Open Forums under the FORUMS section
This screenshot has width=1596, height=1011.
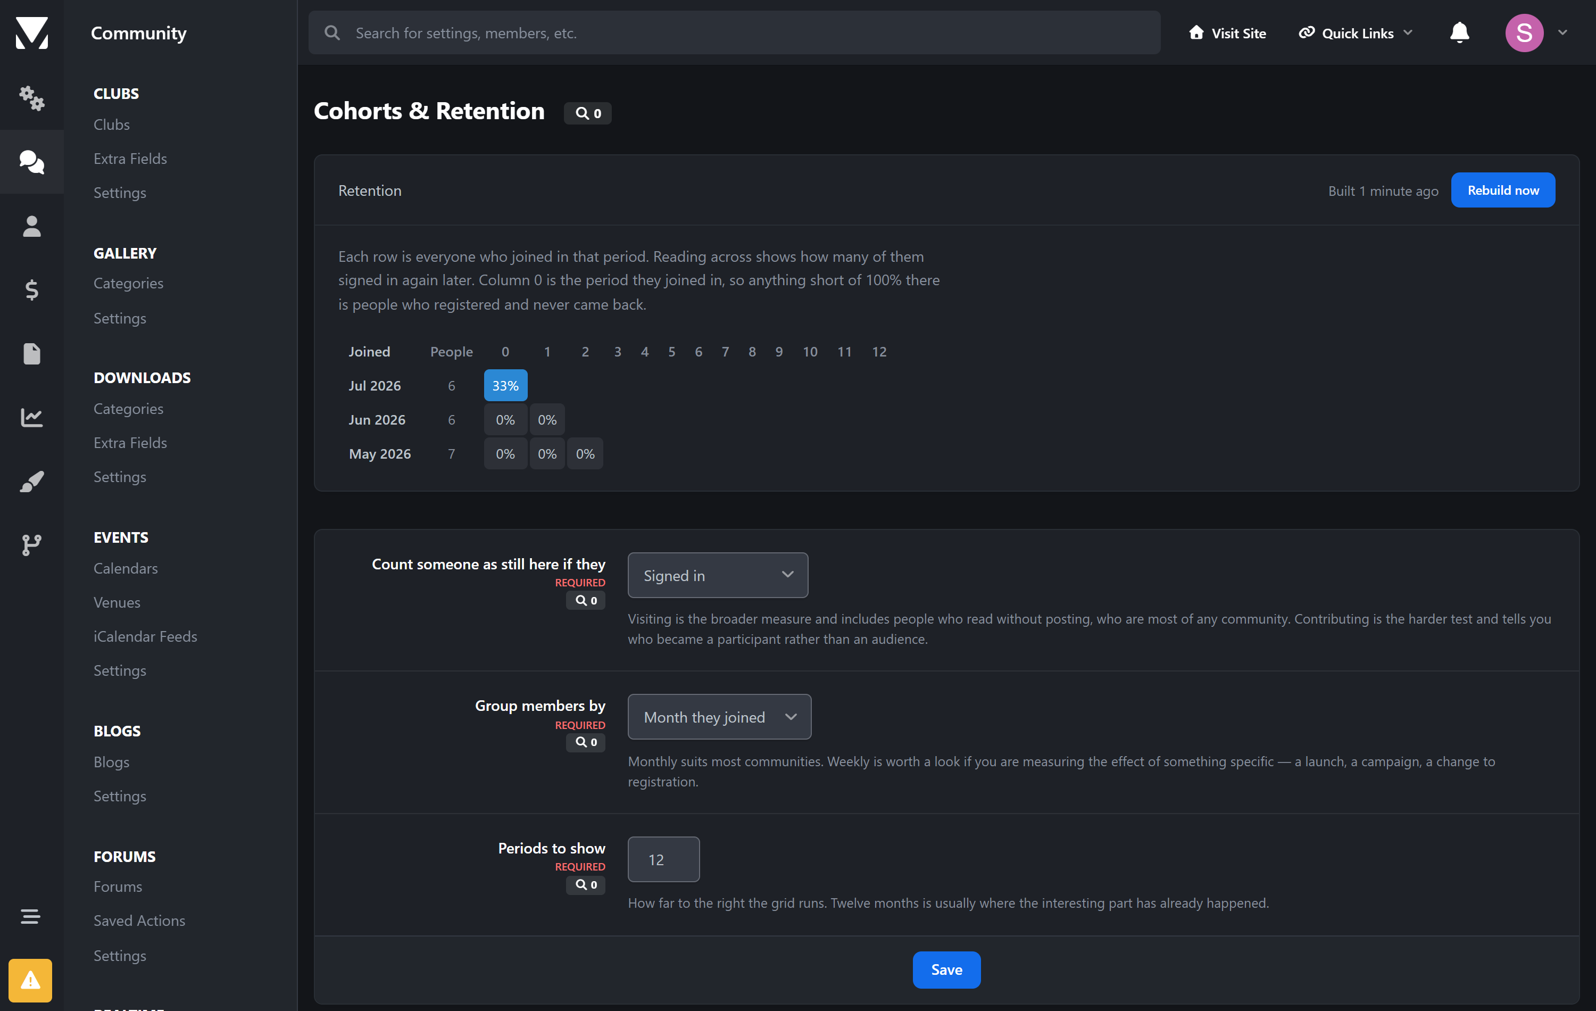[x=118, y=887]
